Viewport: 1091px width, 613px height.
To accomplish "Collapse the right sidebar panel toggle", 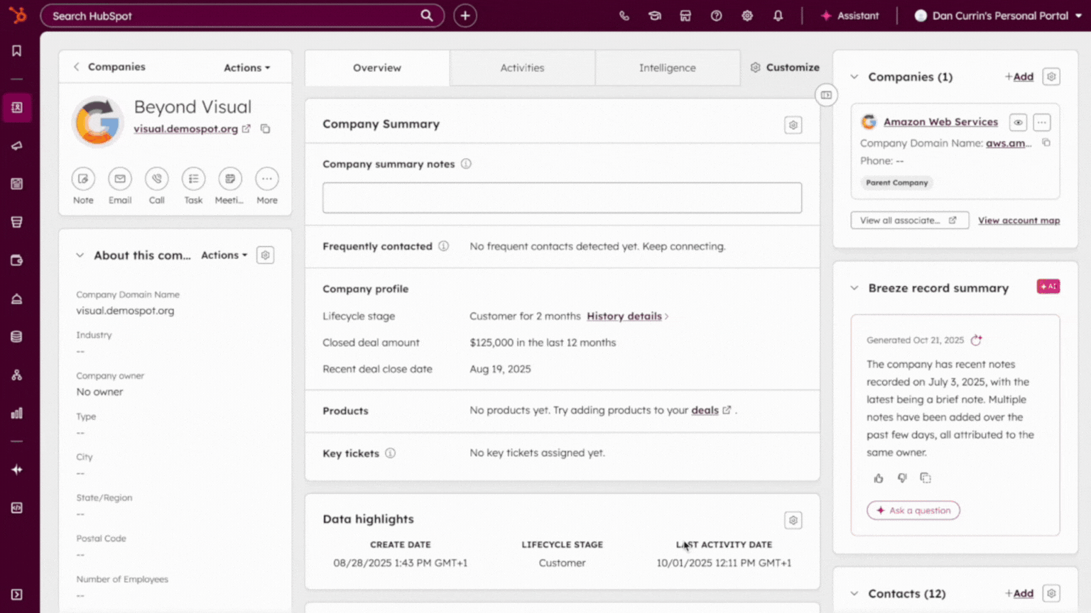I will point(826,95).
